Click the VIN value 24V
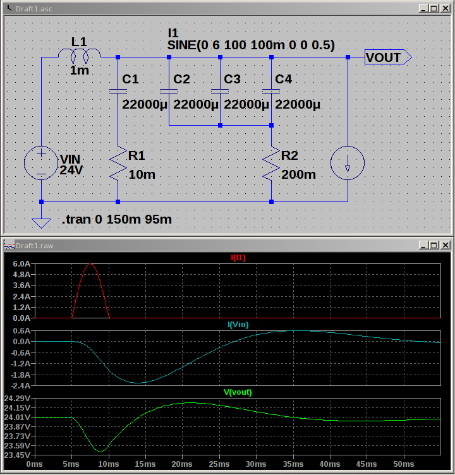 tap(71, 171)
